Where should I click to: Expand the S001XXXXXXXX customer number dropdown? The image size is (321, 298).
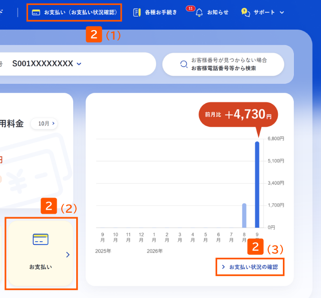(x=79, y=64)
